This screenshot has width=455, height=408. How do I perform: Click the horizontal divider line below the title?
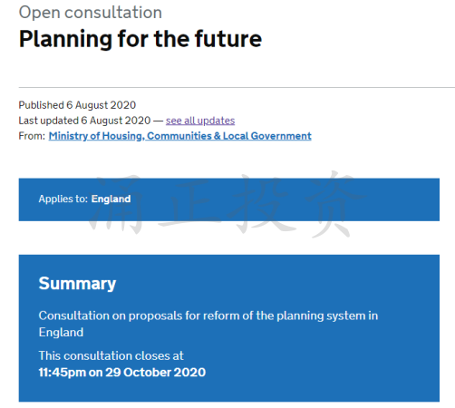pyautogui.click(x=237, y=87)
